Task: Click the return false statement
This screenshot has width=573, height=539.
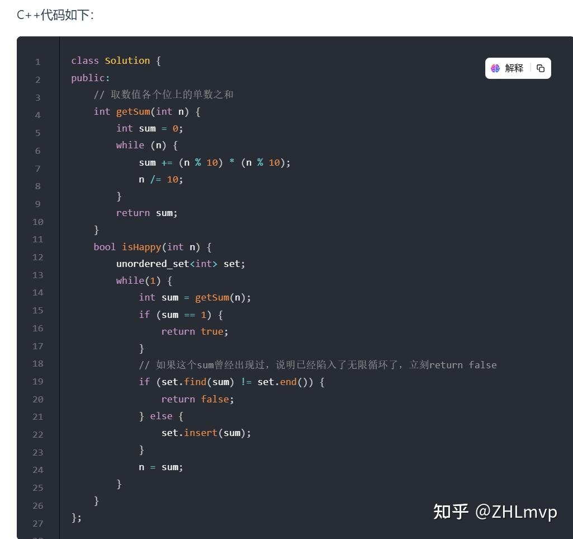Action: [197, 399]
